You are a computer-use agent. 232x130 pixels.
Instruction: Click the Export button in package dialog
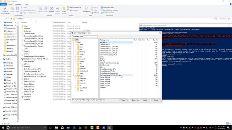(x=145, y=100)
